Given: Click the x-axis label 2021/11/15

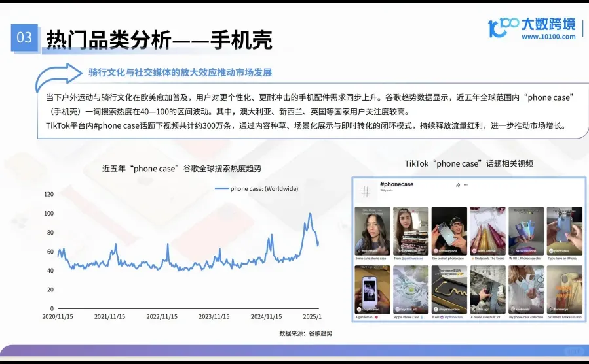Looking at the screenshot, I should 109,317.
